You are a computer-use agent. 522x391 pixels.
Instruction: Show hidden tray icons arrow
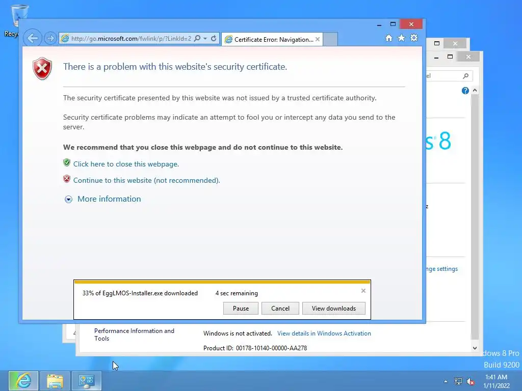446,381
